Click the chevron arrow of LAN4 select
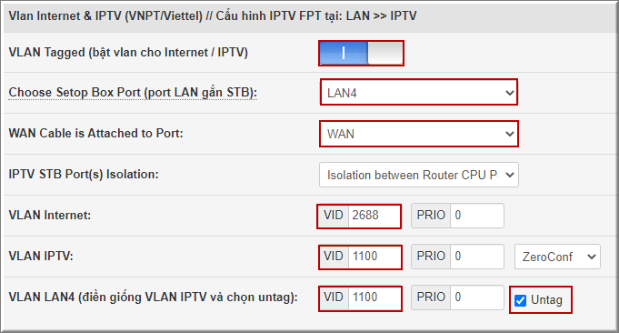This screenshot has width=619, height=333. pyautogui.click(x=509, y=93)
